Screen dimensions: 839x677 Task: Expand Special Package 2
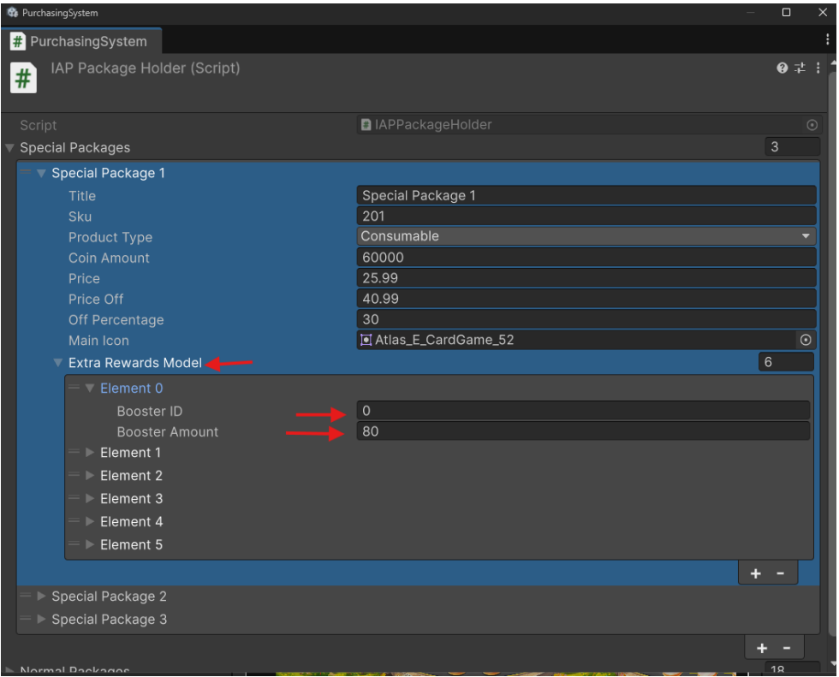point(41,597)
